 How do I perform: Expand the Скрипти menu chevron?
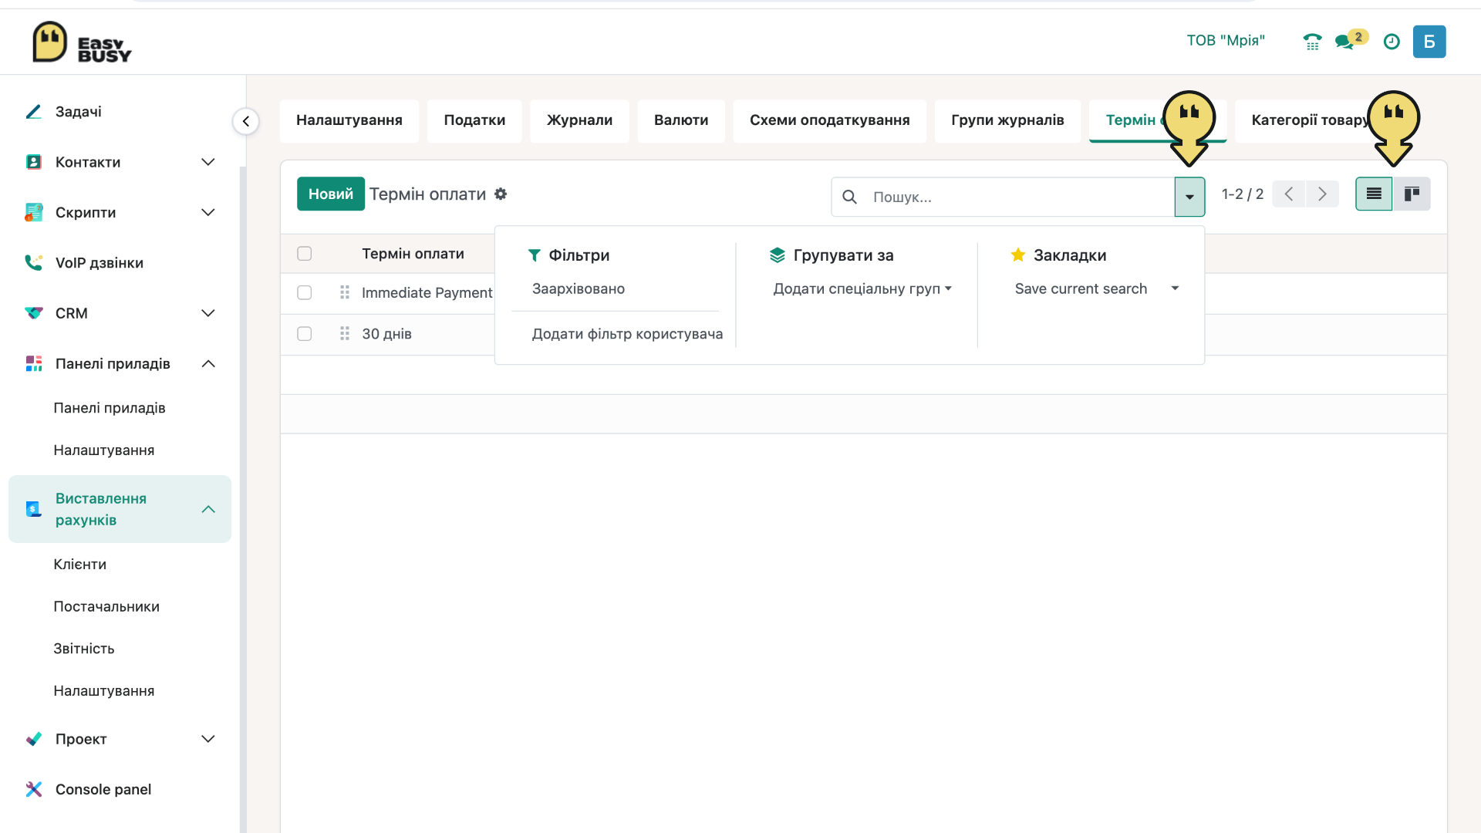(207, 212)
